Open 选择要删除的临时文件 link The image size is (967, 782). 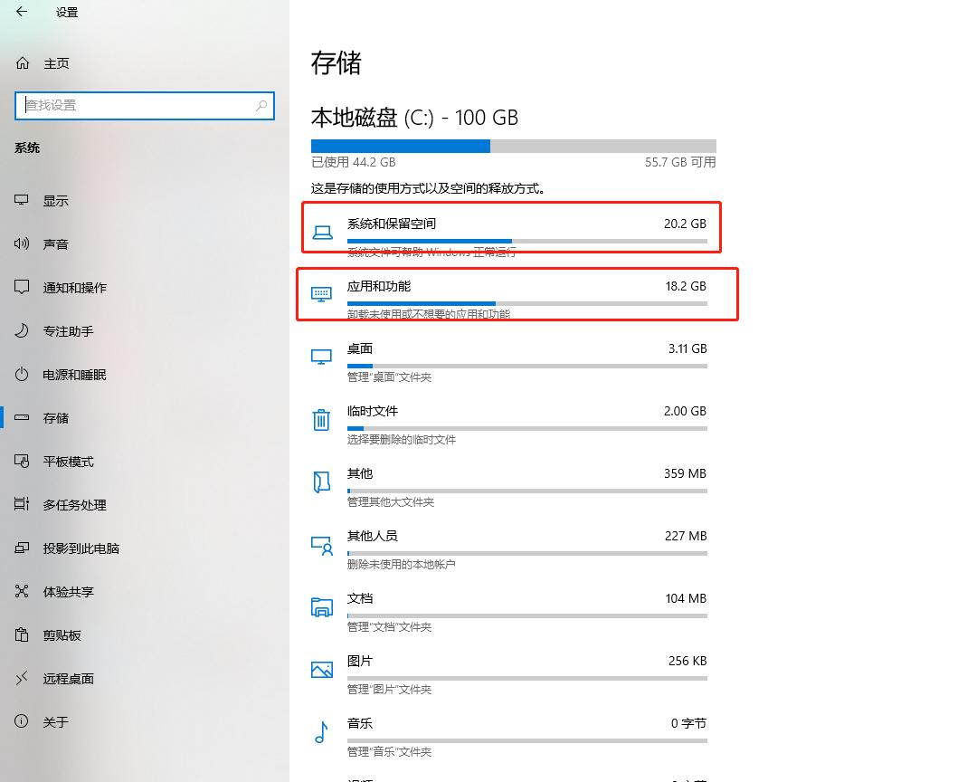(403, 440)
